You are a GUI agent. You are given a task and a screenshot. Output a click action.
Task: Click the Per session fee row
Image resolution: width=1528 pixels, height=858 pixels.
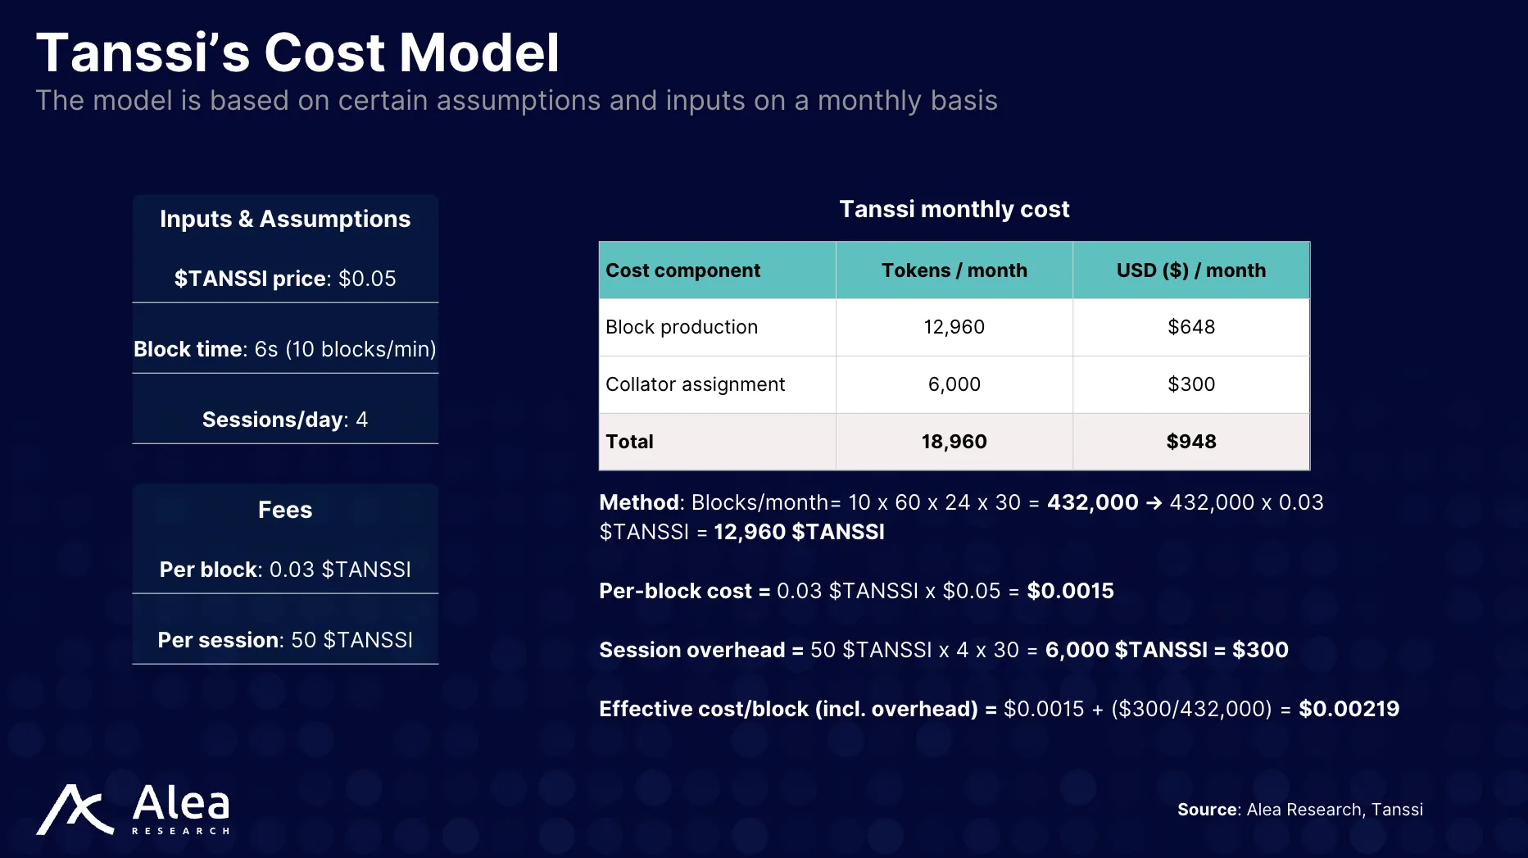click(x=285, y=640)
